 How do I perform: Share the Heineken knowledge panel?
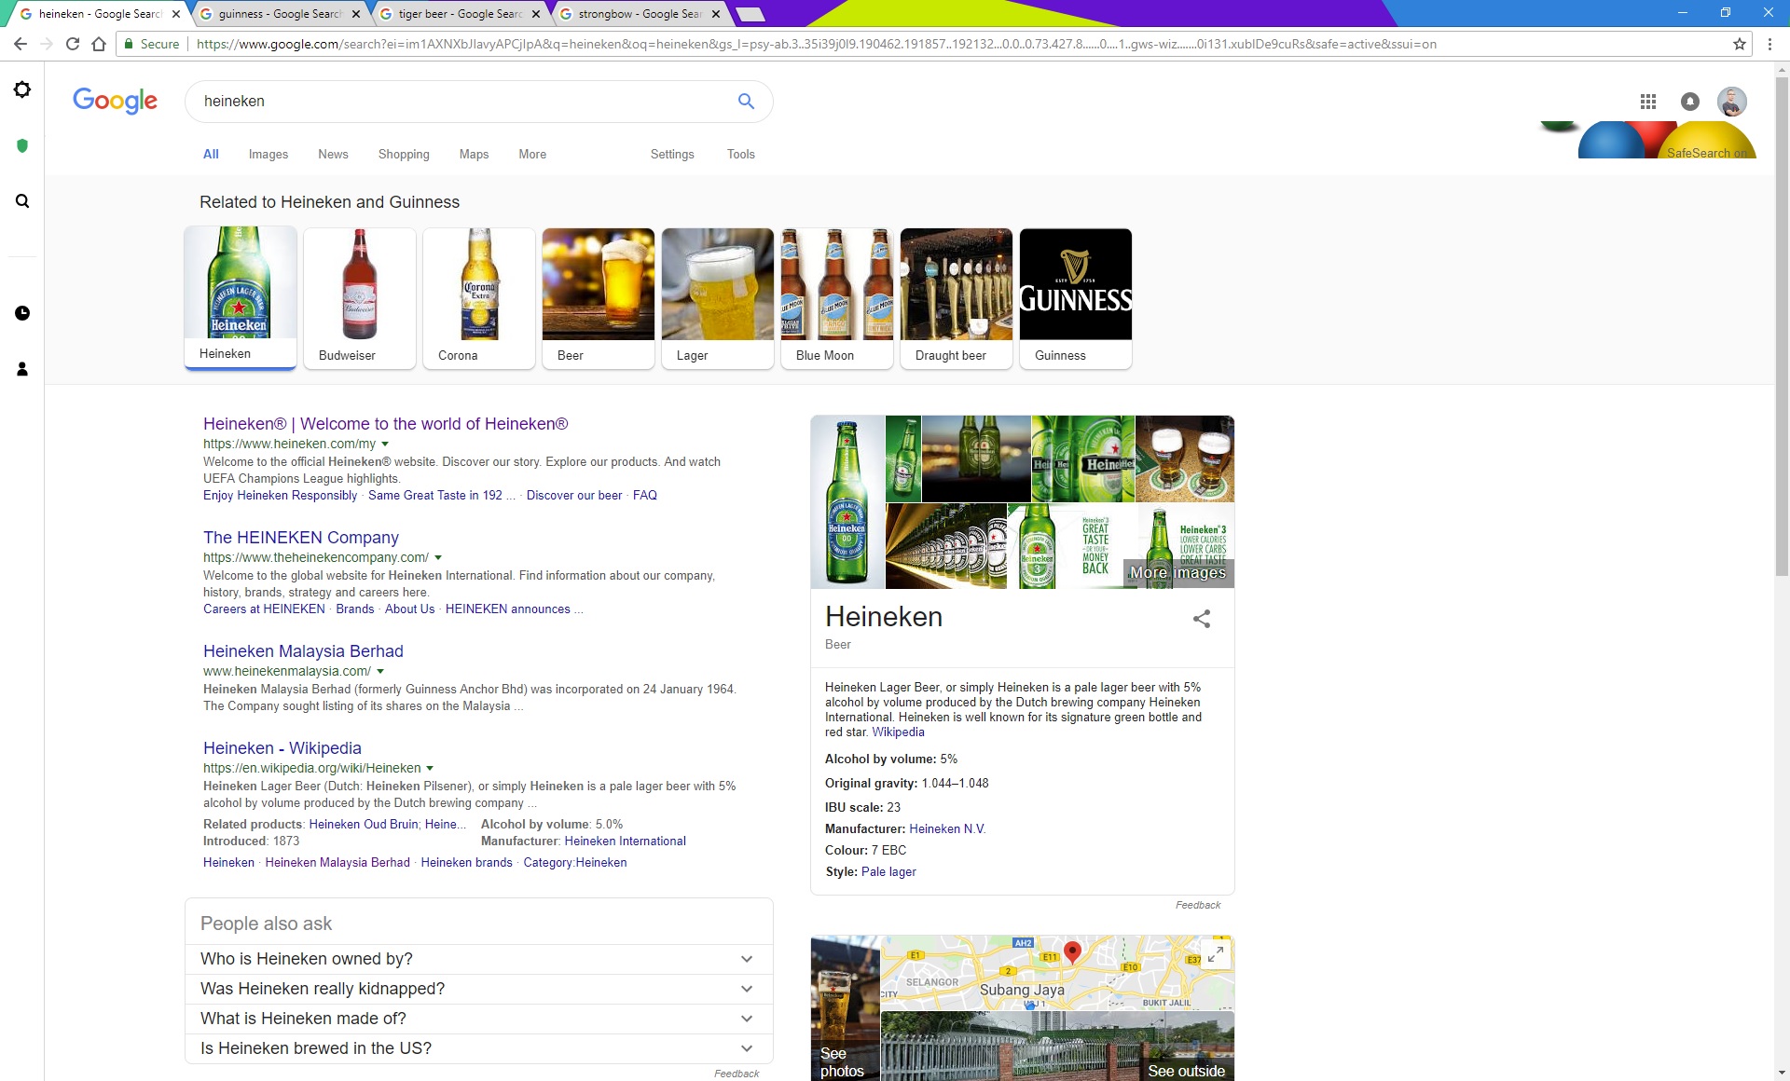click(x=1202, y=619)
